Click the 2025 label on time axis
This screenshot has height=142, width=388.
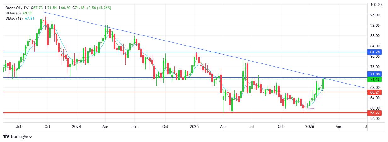[x=194, y=127]
